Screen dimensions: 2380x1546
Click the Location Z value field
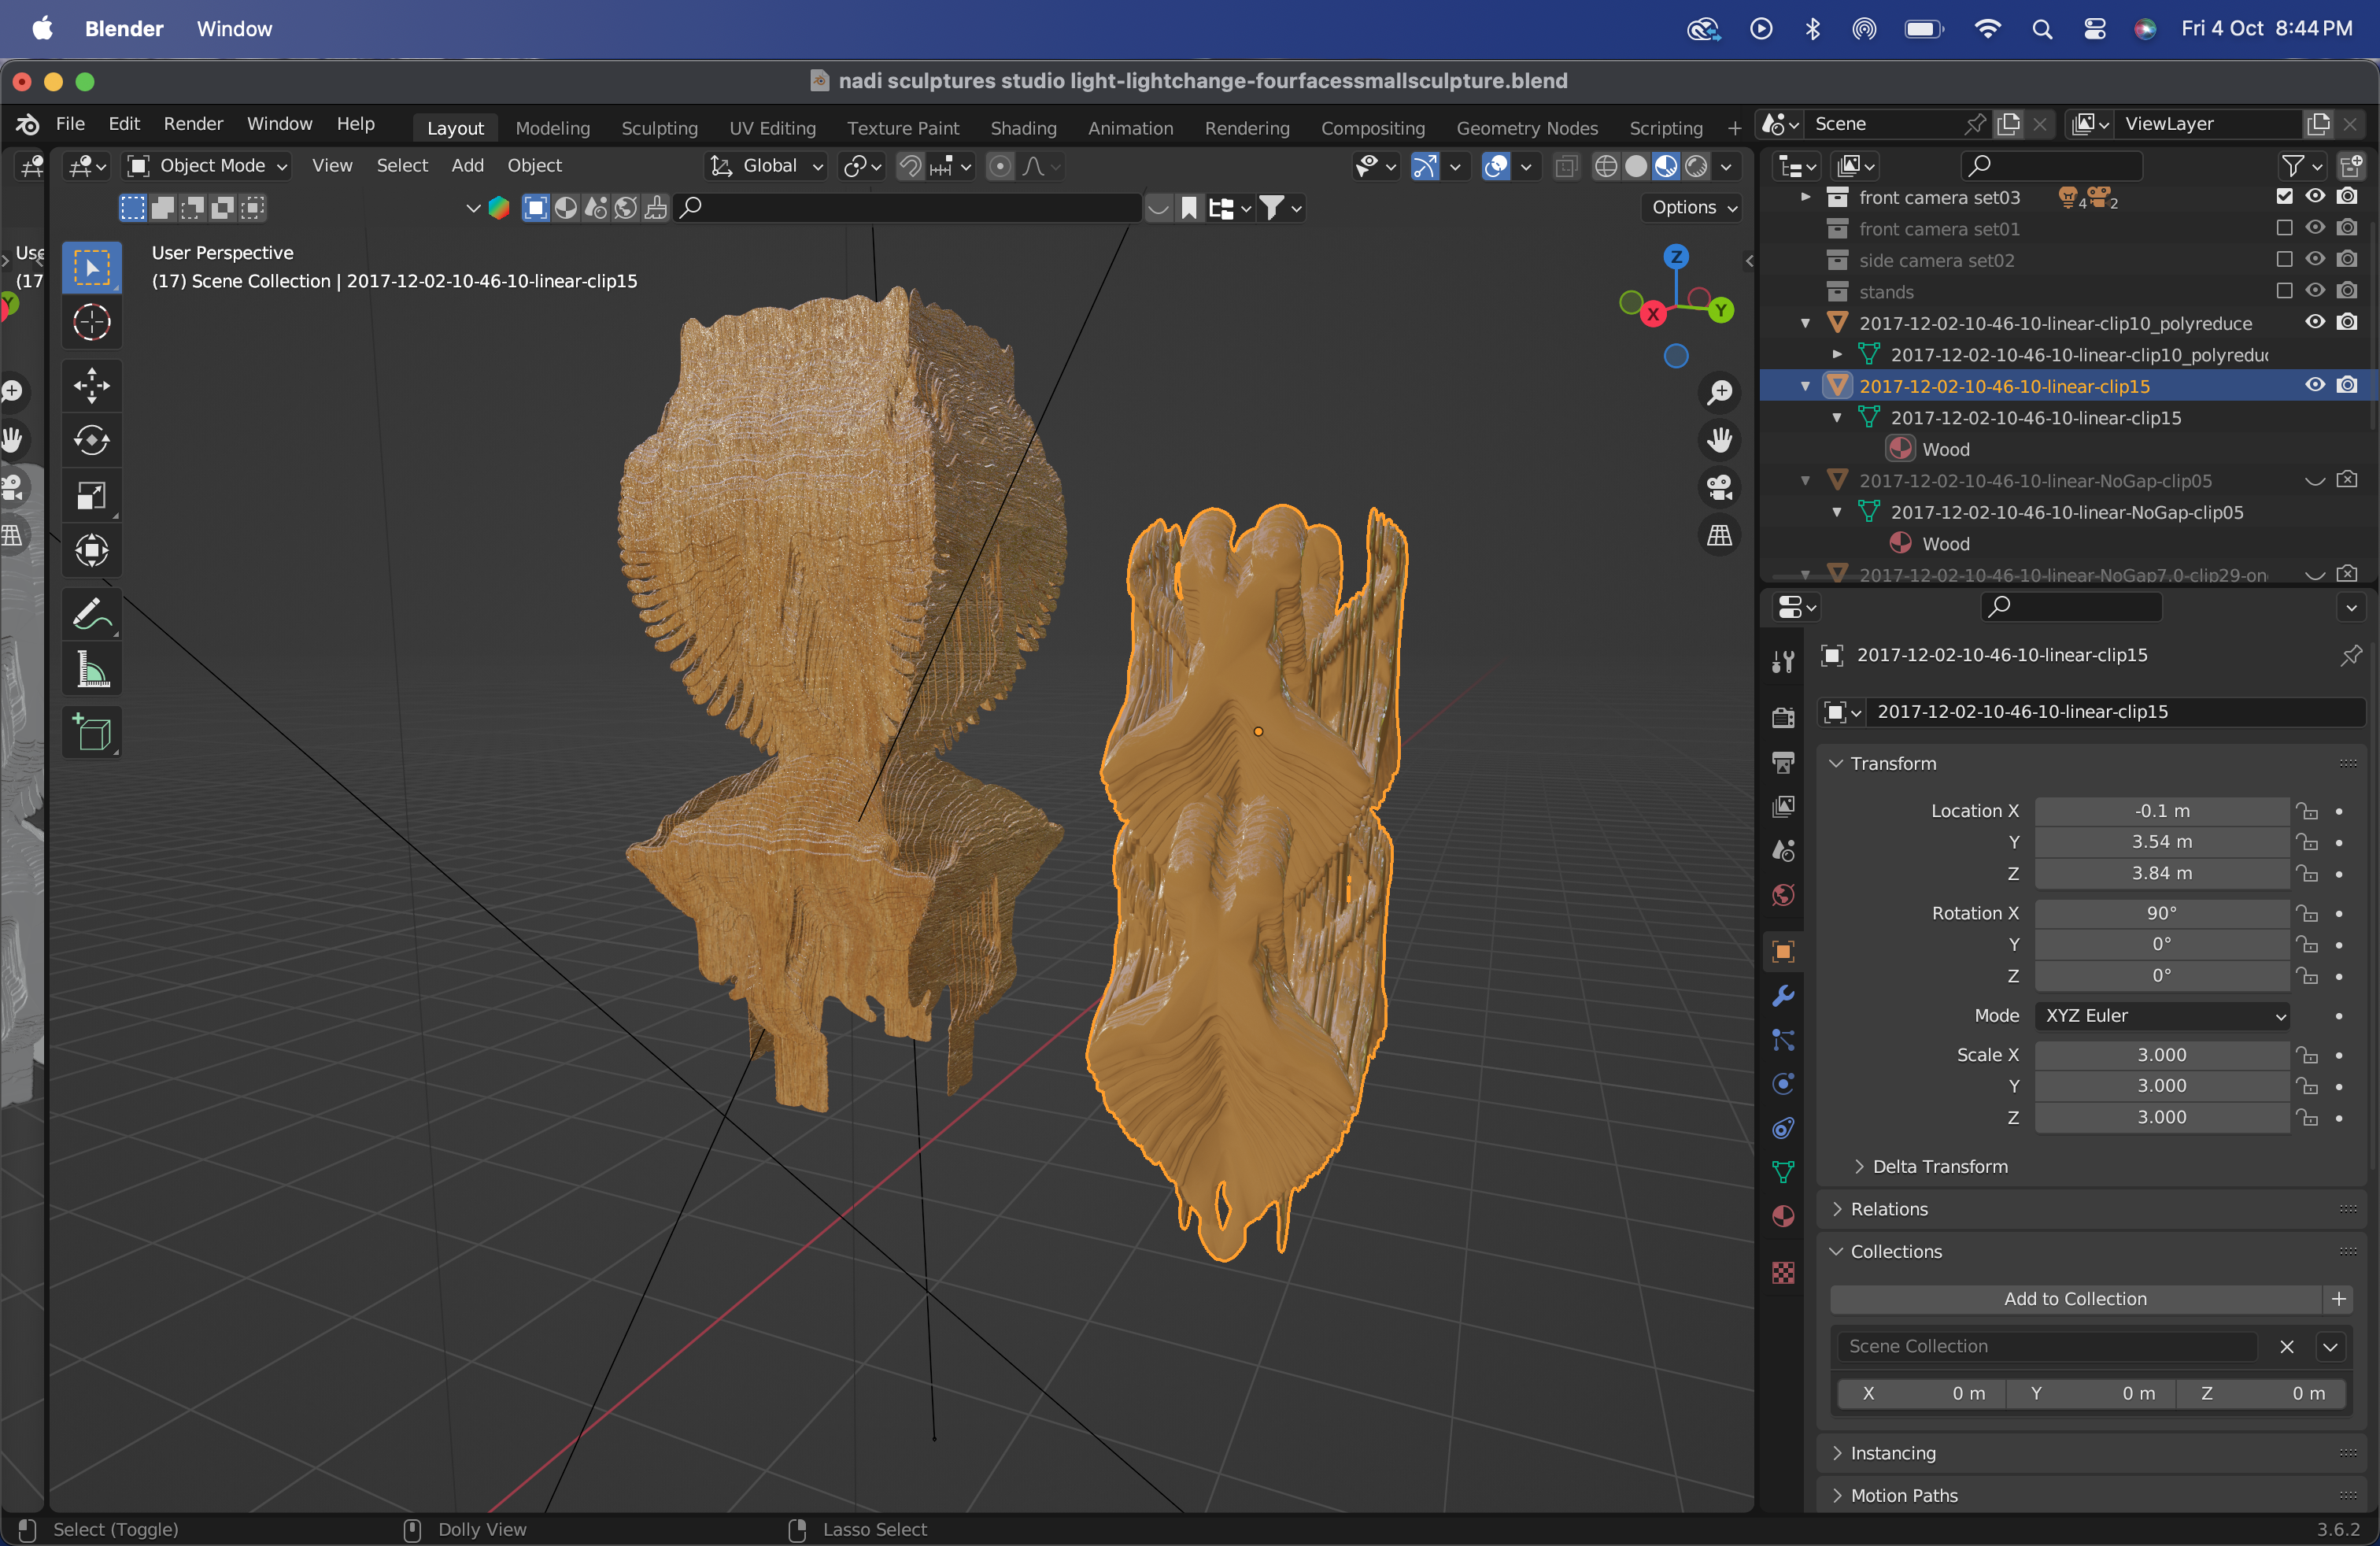point(2162,874)
